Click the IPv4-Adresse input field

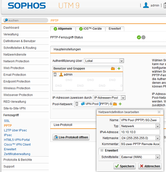140,132
